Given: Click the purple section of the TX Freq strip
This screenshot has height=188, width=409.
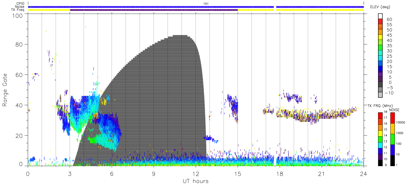Looking at the screenshot, I should point(154,10).
